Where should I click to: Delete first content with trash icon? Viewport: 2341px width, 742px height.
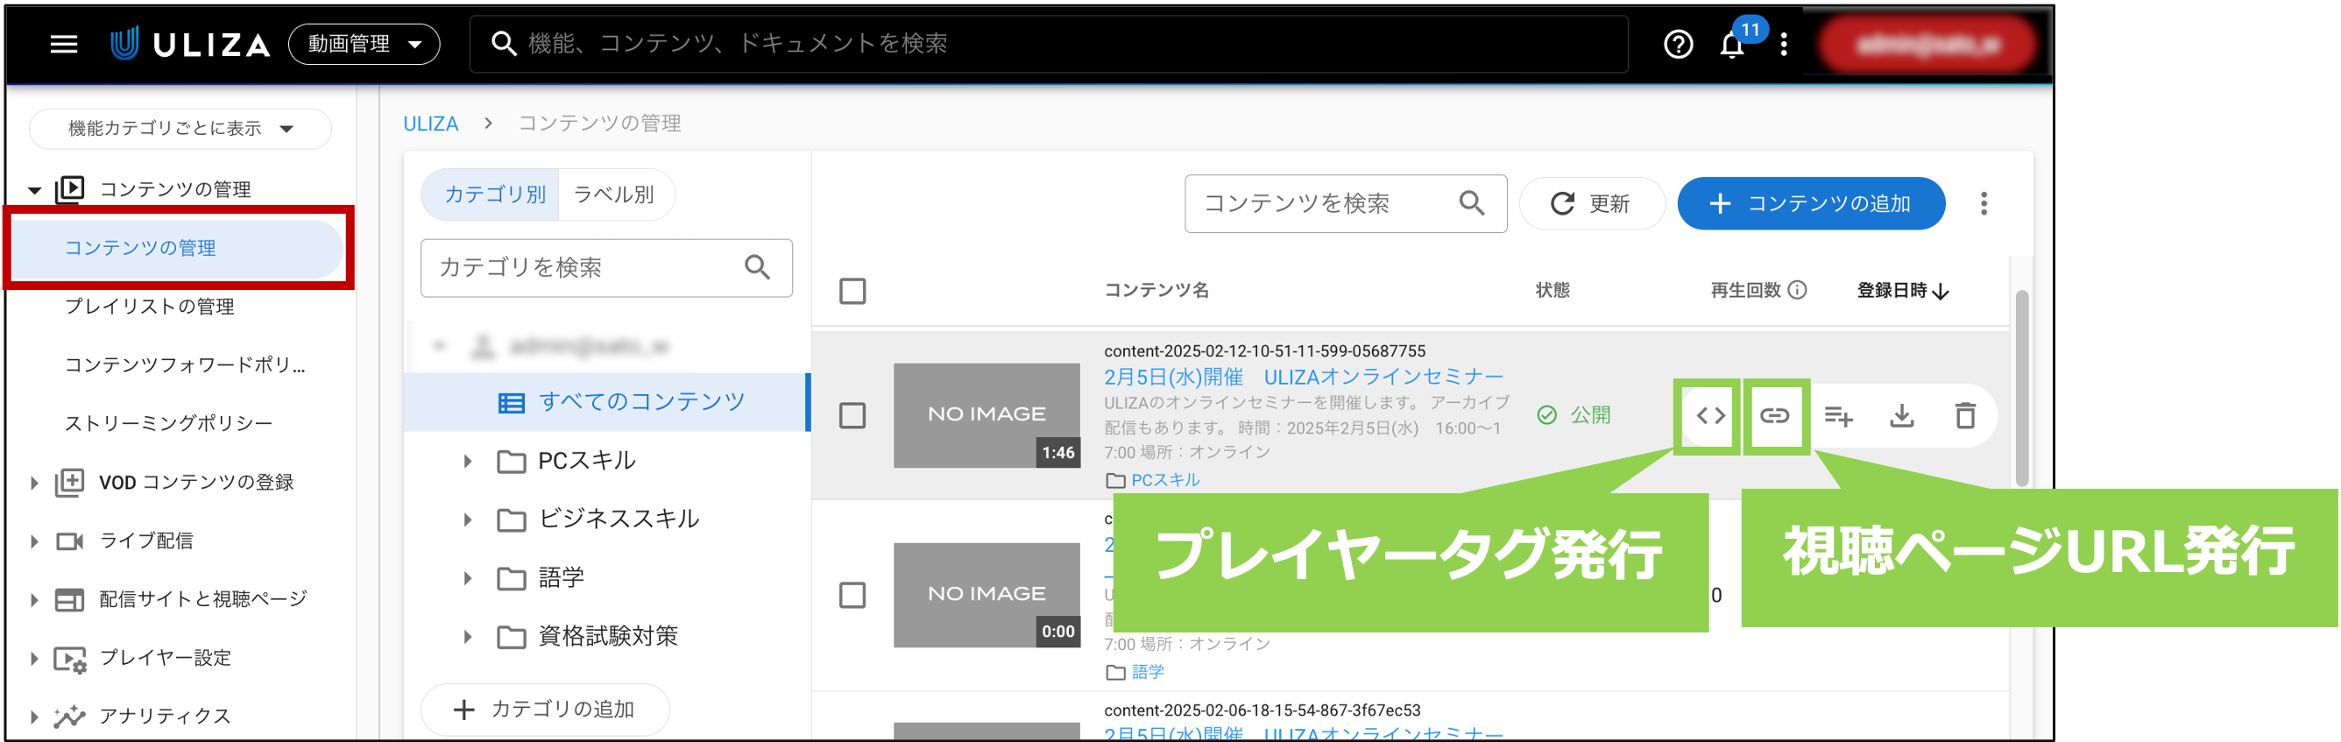point(1965,416)
